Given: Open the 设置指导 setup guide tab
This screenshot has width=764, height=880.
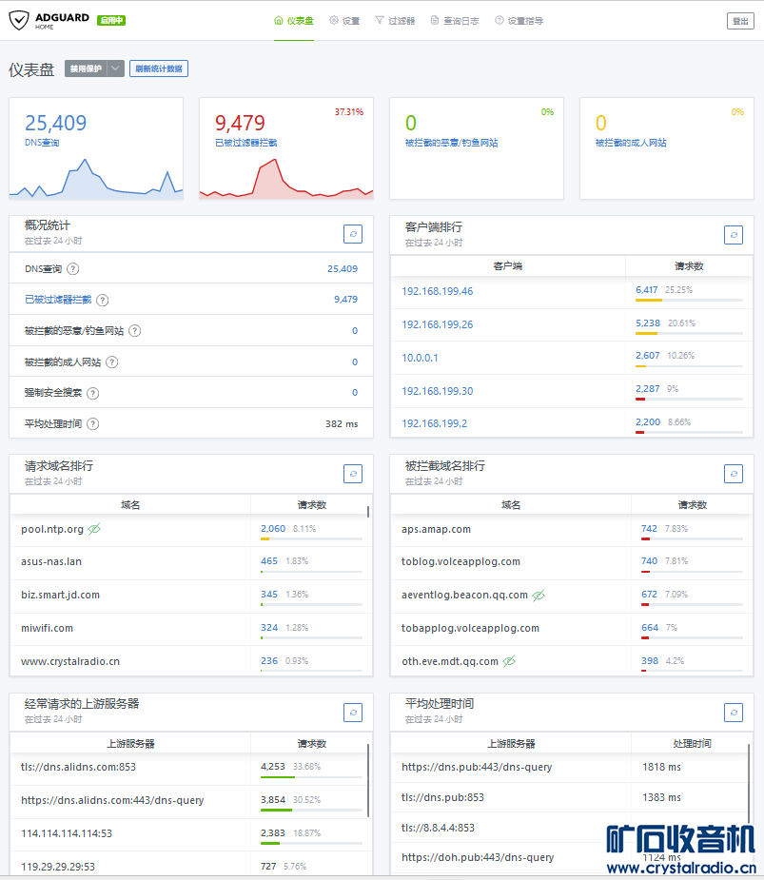Looking at the screenshot, I should (x=519, y=21).
